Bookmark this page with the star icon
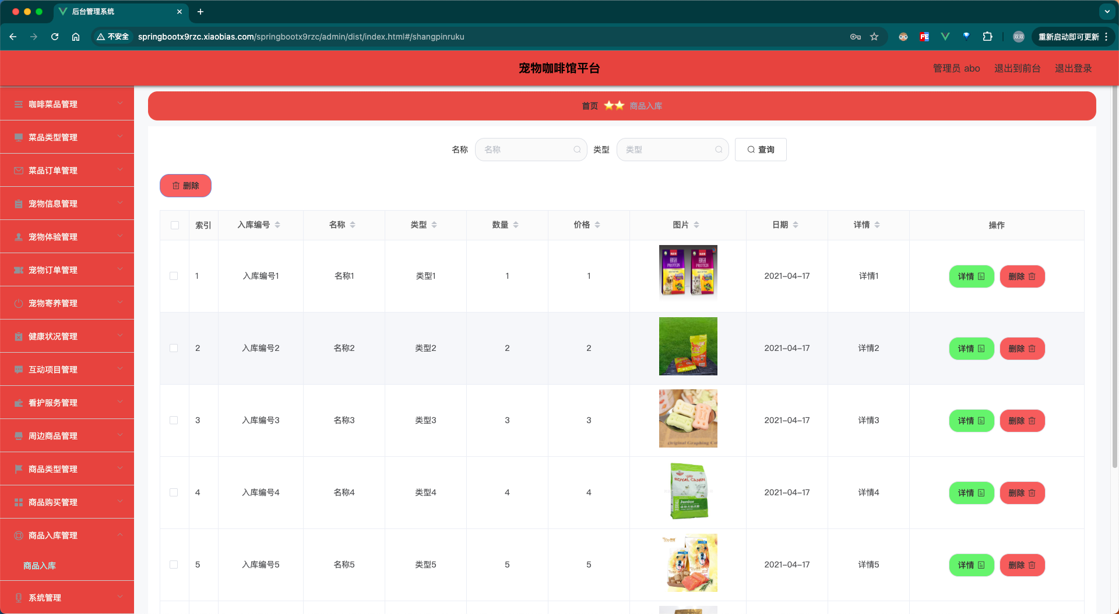1119x614 pixels. (x=874, y=37)
